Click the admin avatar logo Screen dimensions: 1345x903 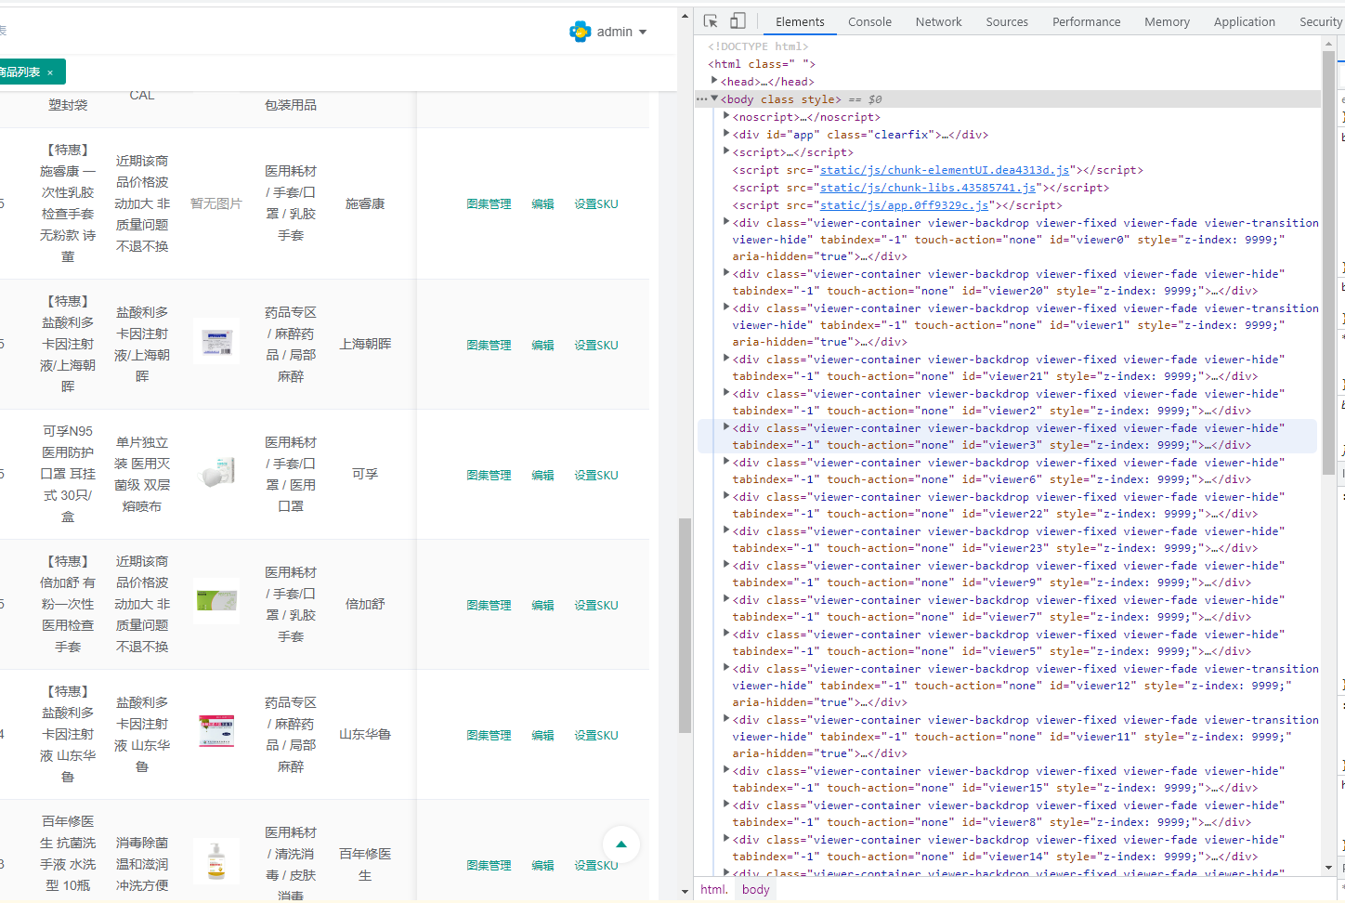tap(581, 31)
